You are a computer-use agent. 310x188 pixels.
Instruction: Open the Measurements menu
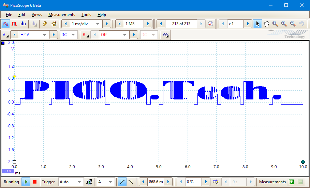62,15
